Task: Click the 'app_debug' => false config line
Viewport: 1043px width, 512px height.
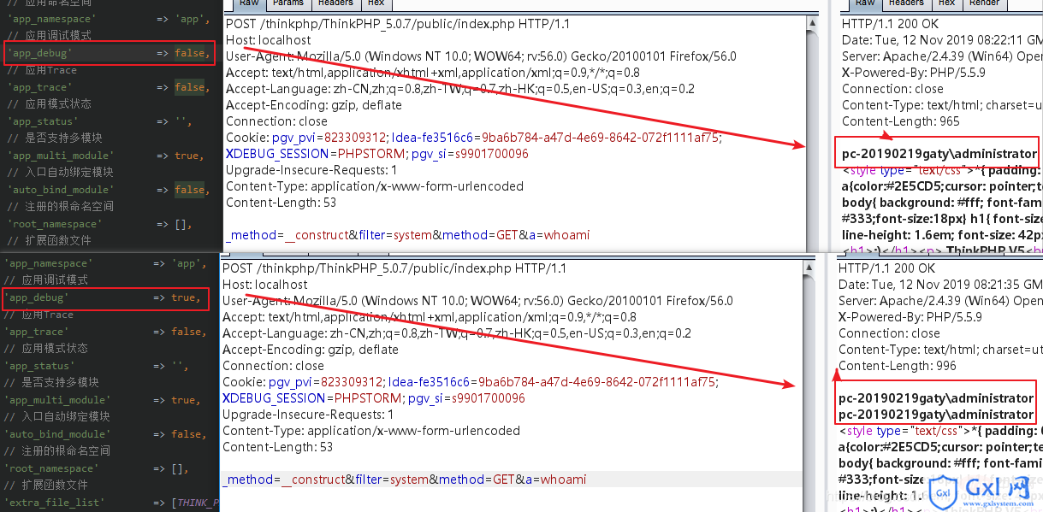Action: pyautogui.click(x=107, y=53)
